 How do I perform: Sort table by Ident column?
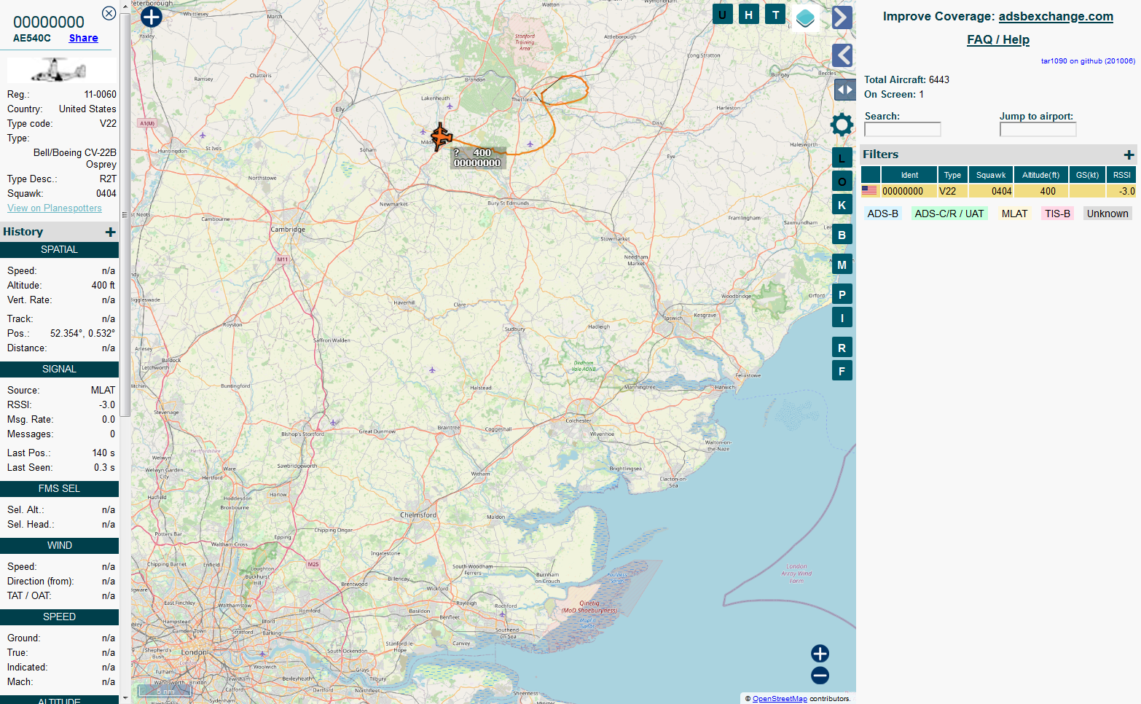point(909,175)
